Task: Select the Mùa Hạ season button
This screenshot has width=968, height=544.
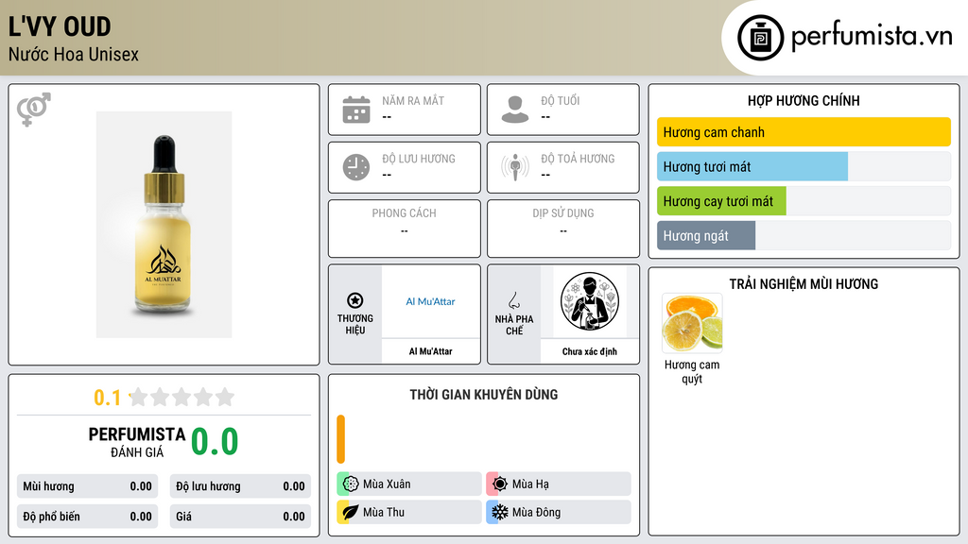Action: click(559, 484)
